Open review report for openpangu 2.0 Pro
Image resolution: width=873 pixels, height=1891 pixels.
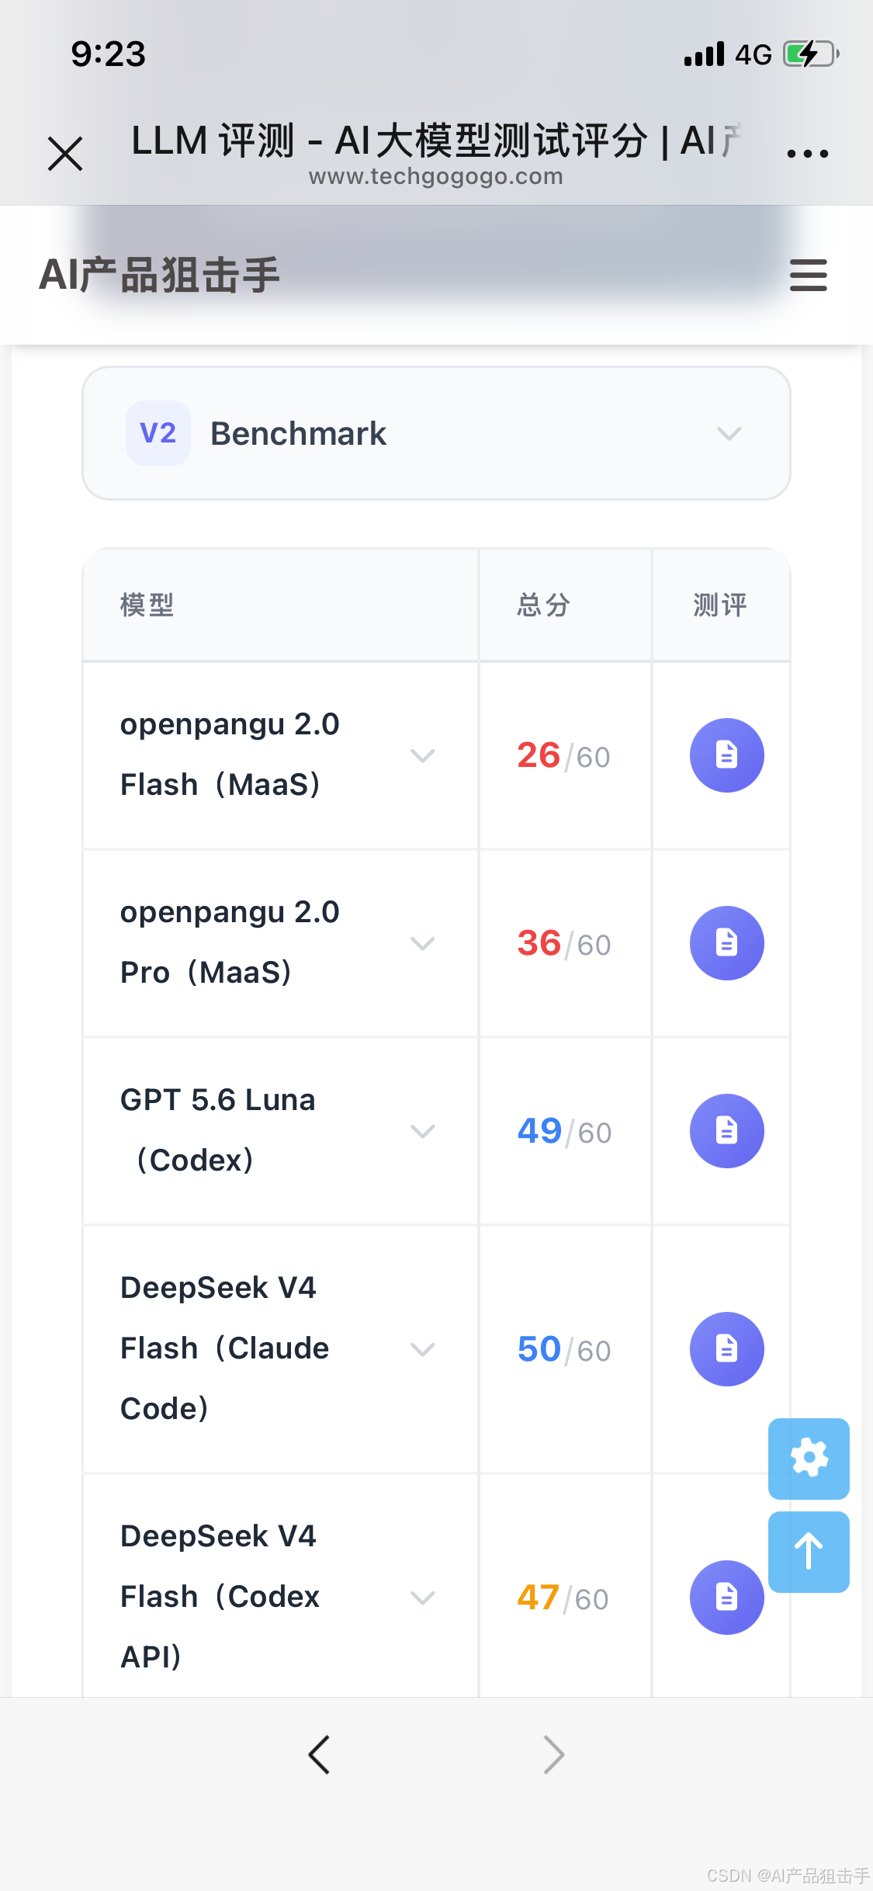[726, 943]
